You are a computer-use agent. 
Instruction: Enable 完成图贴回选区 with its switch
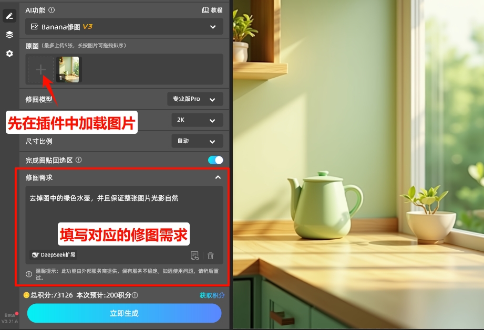[215, 159]
